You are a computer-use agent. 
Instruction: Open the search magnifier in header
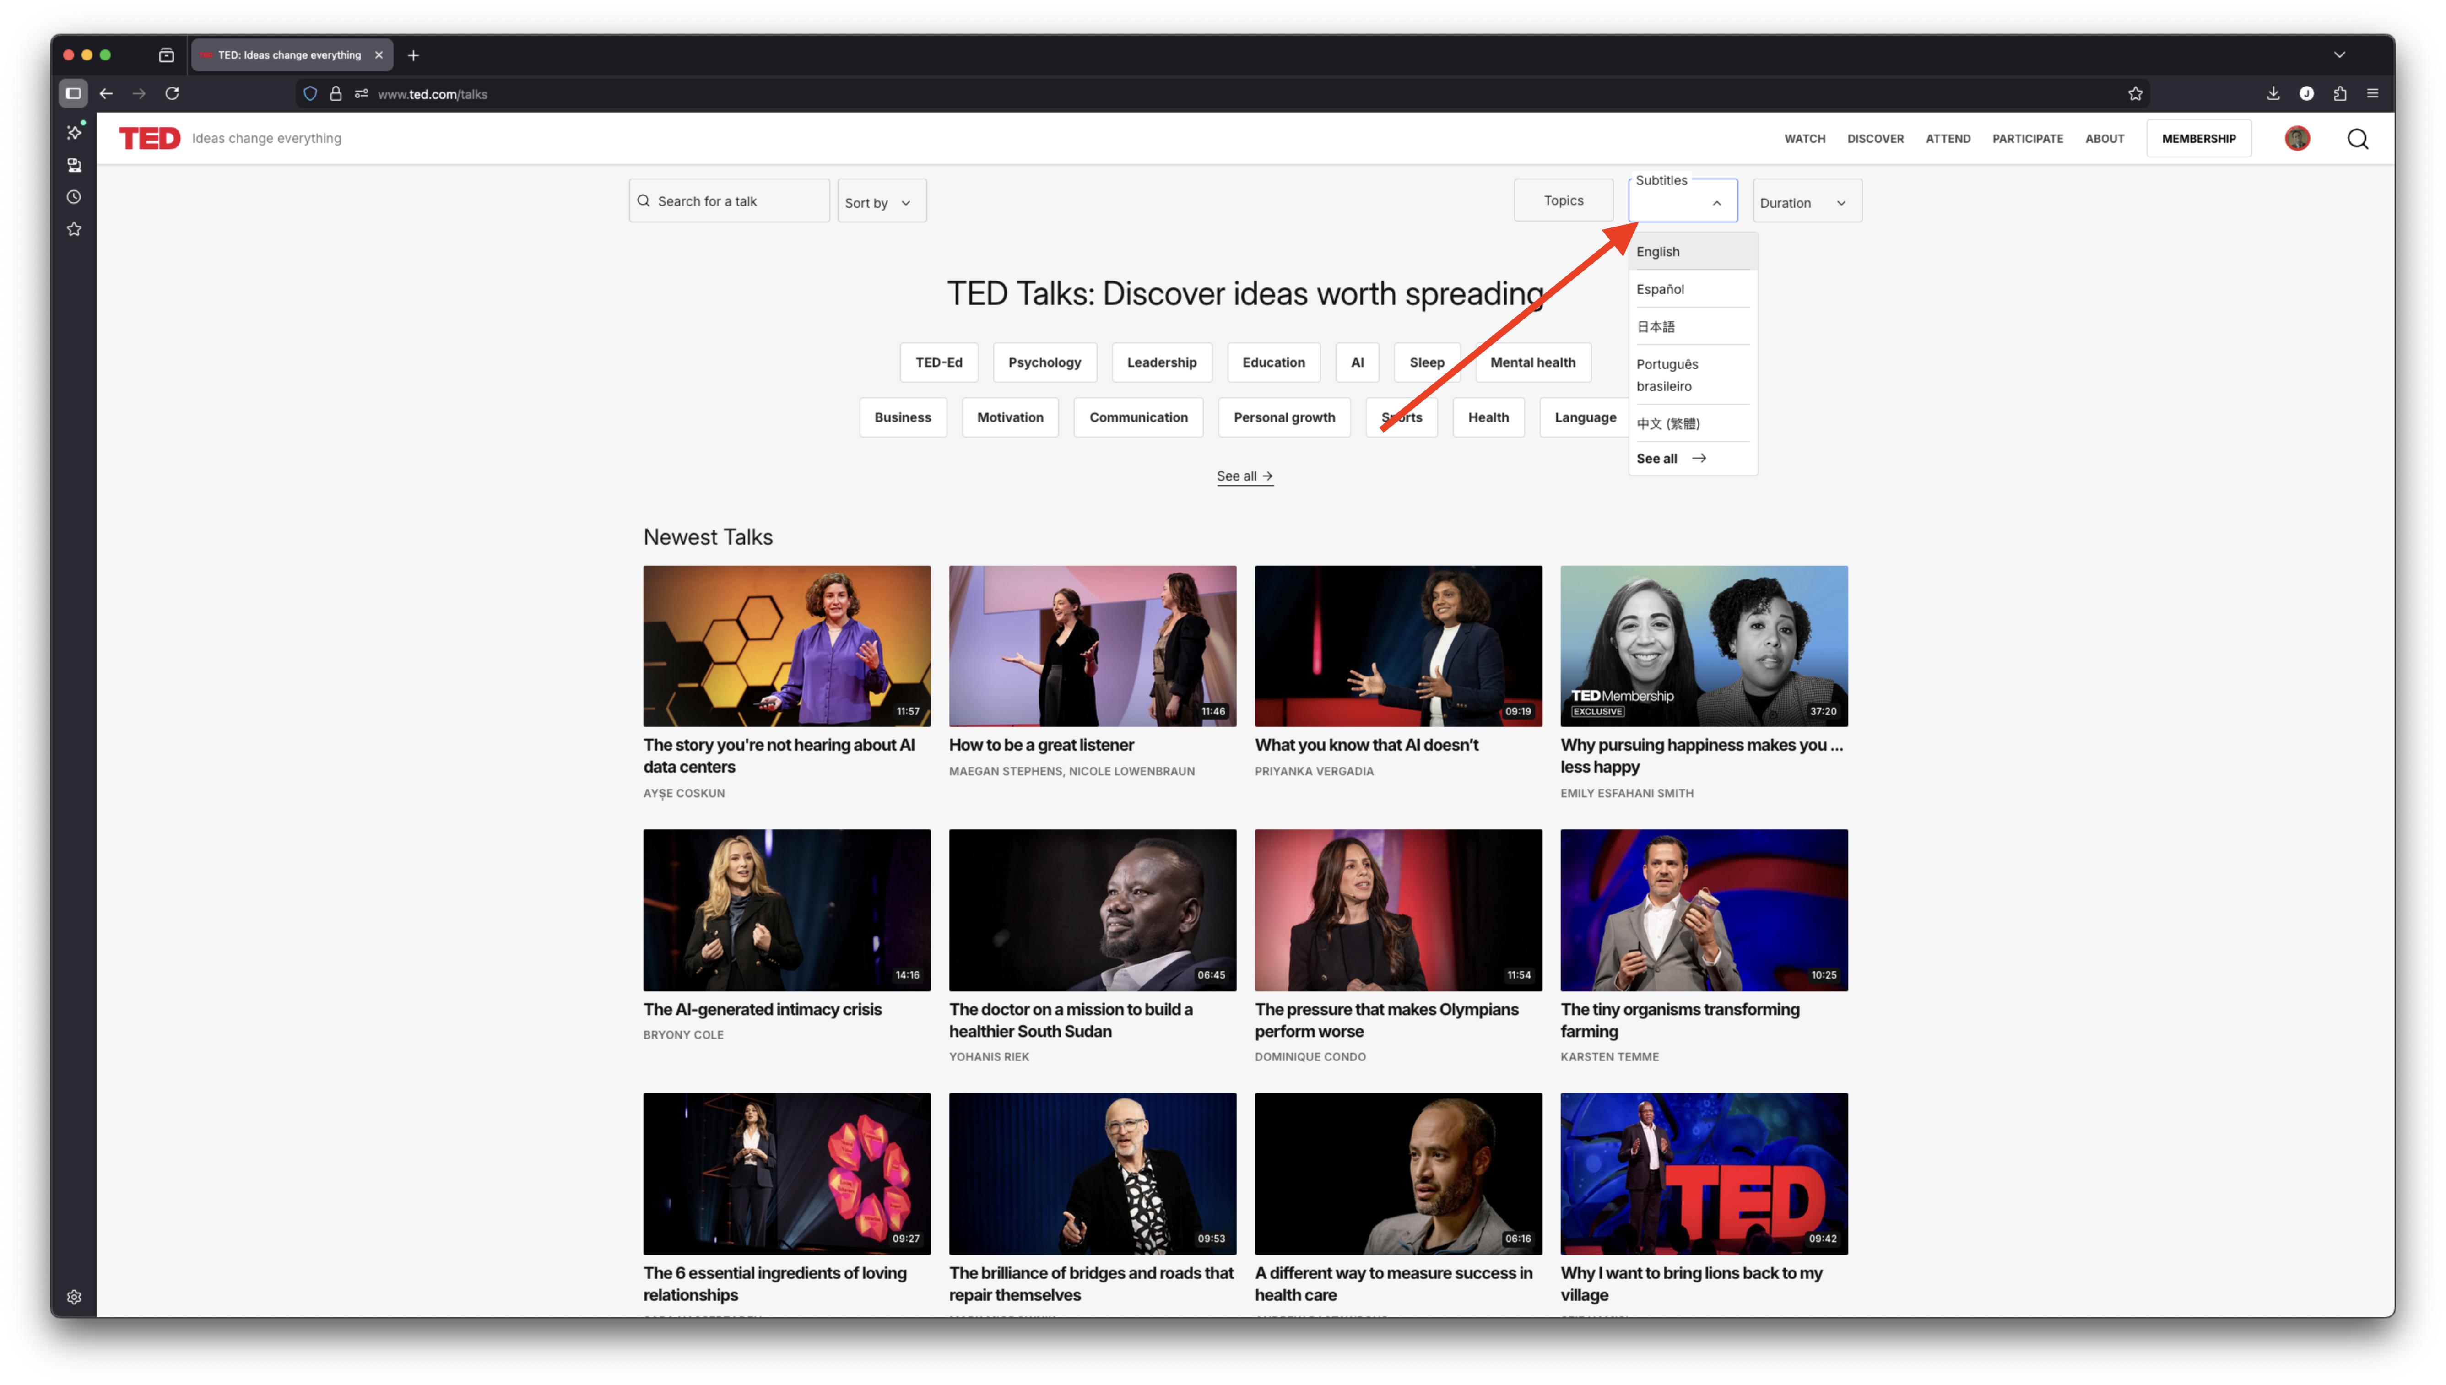click(x=2357, y=139)
